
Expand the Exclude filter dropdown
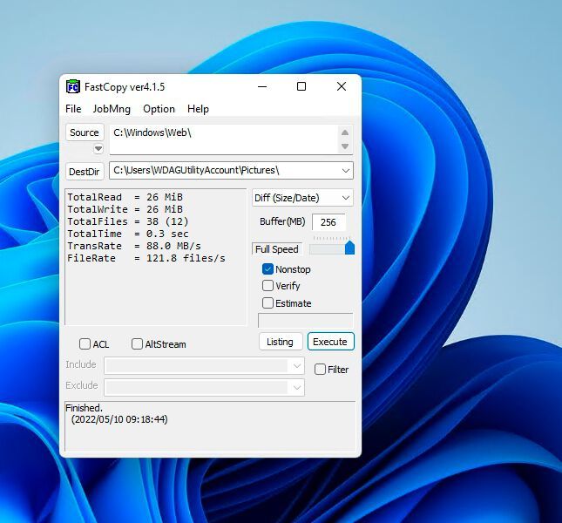click(x=297, y=388)
